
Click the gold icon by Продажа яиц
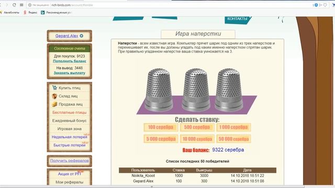point(54,104)
